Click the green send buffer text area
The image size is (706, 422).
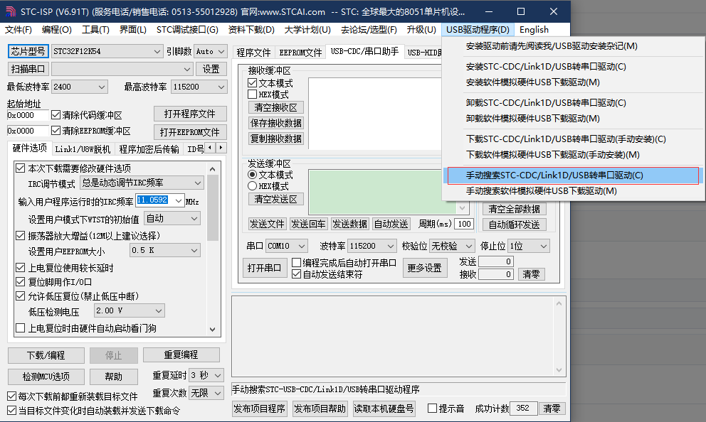[x=382, y=192]
